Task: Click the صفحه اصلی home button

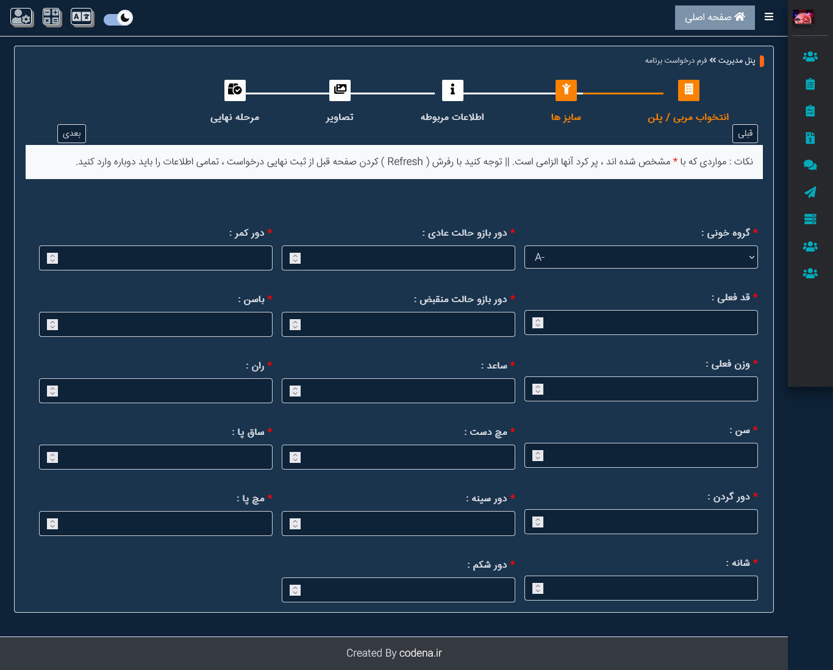Action: coord(715,18)
